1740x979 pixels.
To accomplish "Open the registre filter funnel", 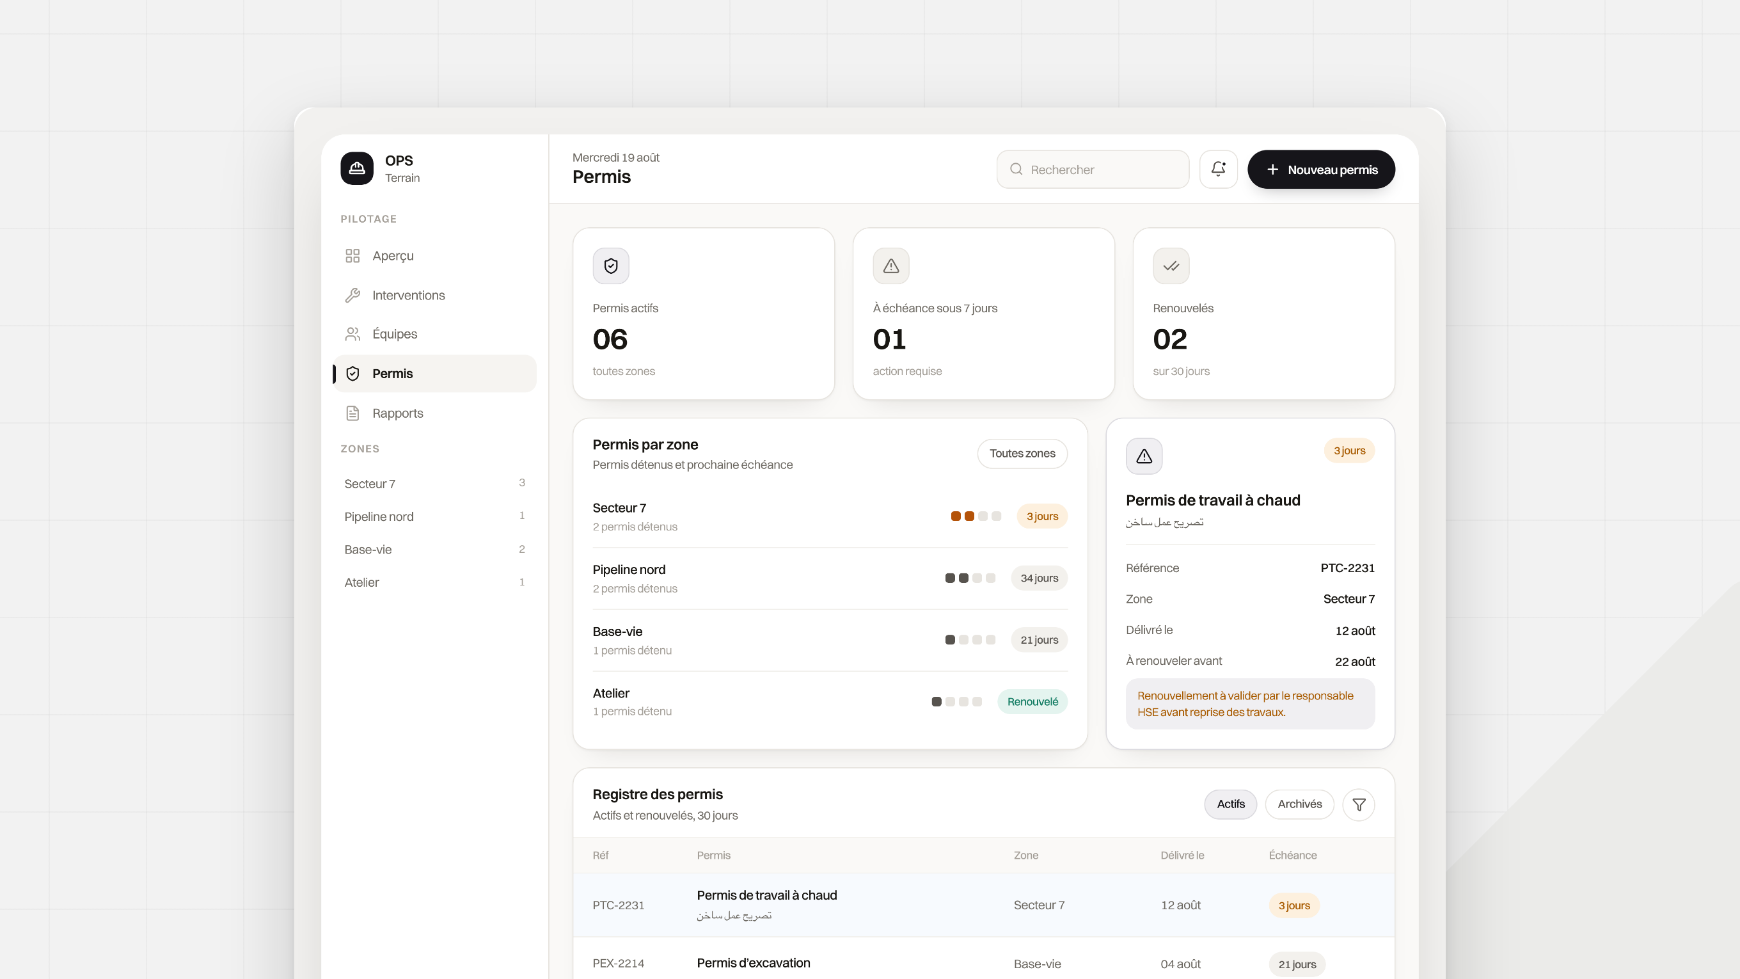I will (x=1359, y=805).
